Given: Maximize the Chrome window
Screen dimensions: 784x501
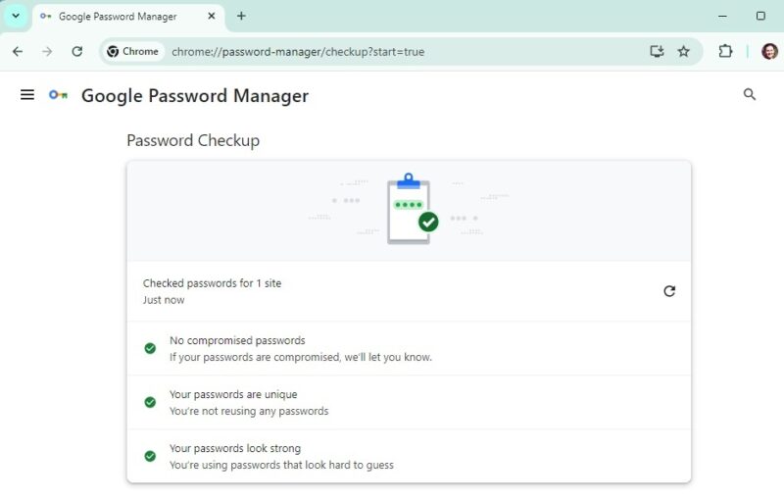Looking at the screenshot, I should coord(760,16).
